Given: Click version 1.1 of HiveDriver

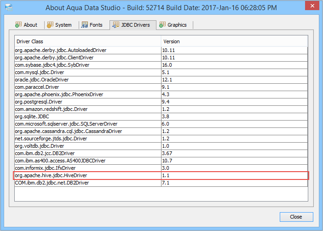Looking at the screenshot, I should (166, 176).
